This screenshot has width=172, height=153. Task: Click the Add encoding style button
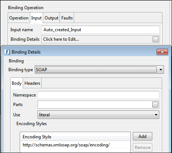(142, 136)
